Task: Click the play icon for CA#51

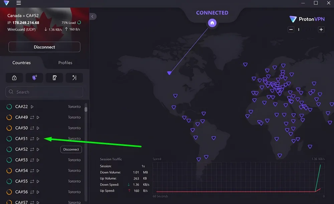Action: [x=38, y=139]
